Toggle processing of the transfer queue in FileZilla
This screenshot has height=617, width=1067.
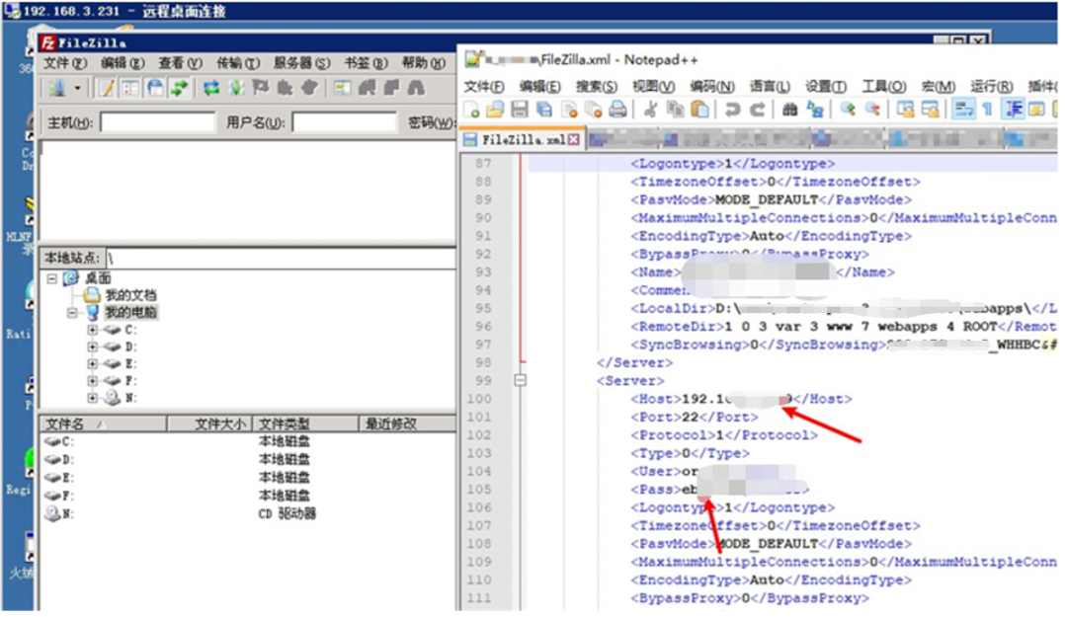coord(236,88)
